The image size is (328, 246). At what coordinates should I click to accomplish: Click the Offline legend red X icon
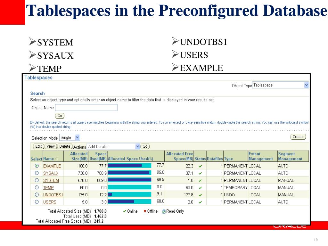pyautogui.click(x=145, y=211)
